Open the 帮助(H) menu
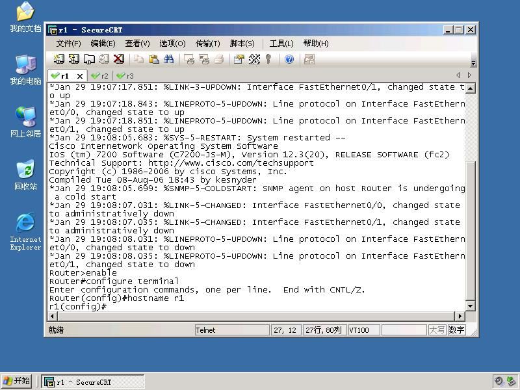Viewport: 520px width, 390px height. pyautogui.click(x=316, y=44)
